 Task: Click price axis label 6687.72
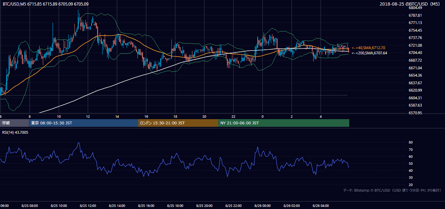click(415, 60)
